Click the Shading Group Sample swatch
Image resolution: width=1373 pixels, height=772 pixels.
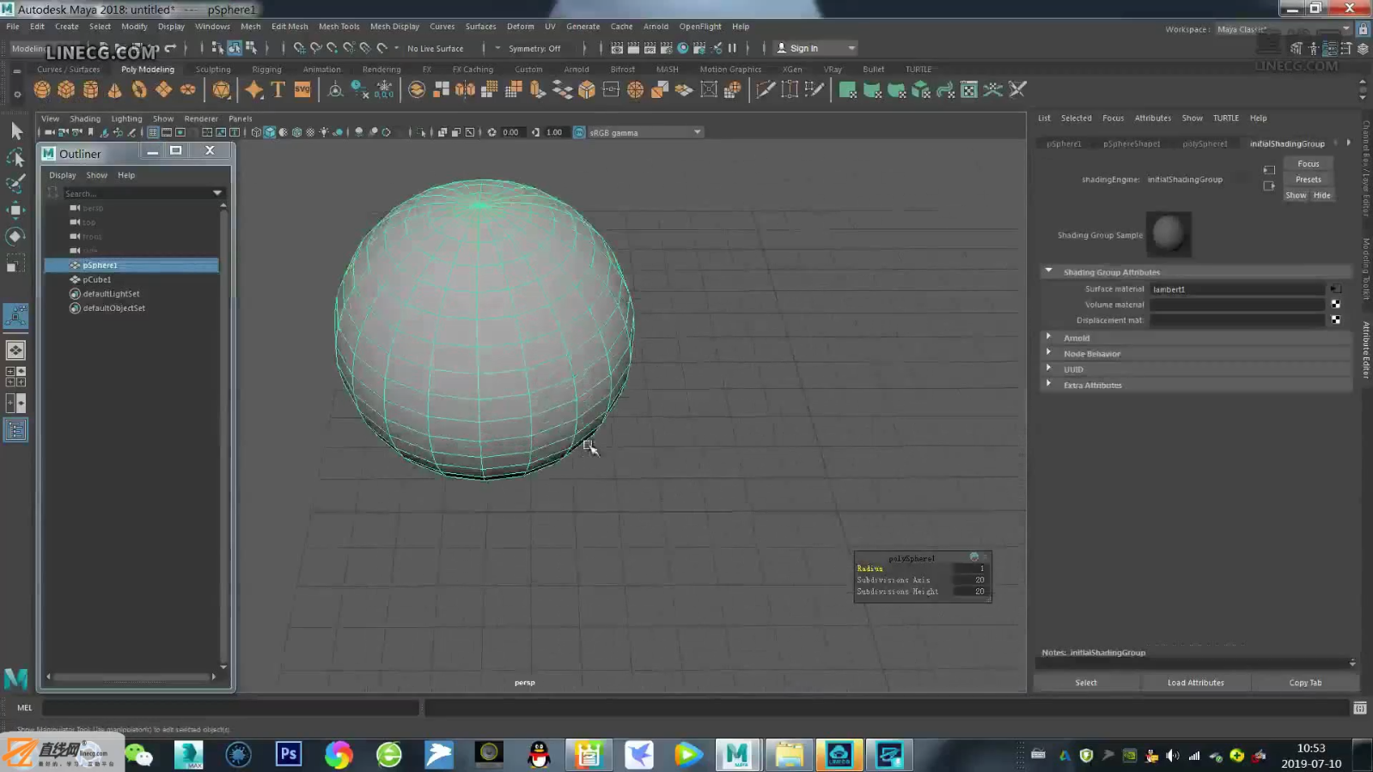(x=1169, y=234)
